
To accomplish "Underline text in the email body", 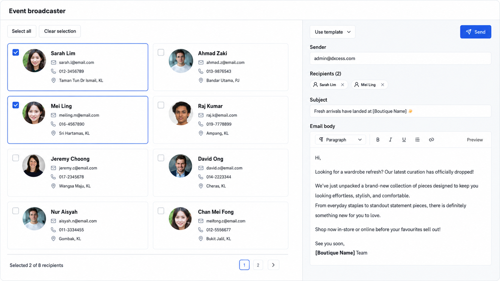I will tap(404, 140).
